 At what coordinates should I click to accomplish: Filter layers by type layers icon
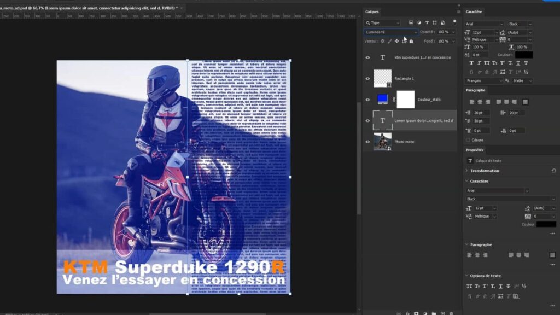coord(427,22)
